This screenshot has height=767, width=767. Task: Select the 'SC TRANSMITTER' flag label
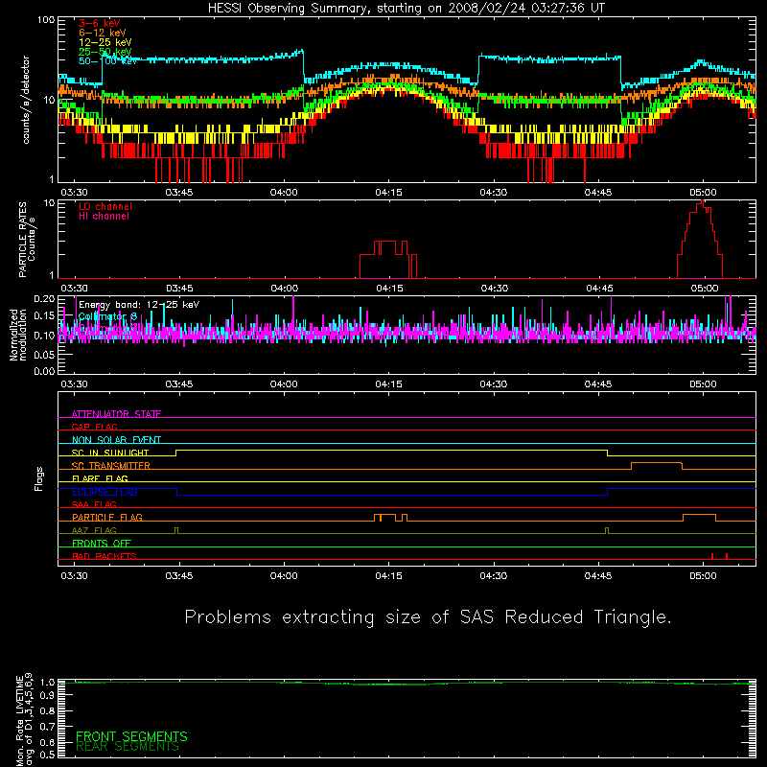[111, 466]
